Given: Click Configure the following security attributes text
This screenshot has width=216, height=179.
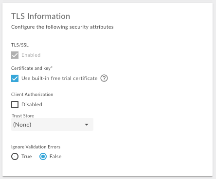Looking at the screenshot, I should [62, 27].
